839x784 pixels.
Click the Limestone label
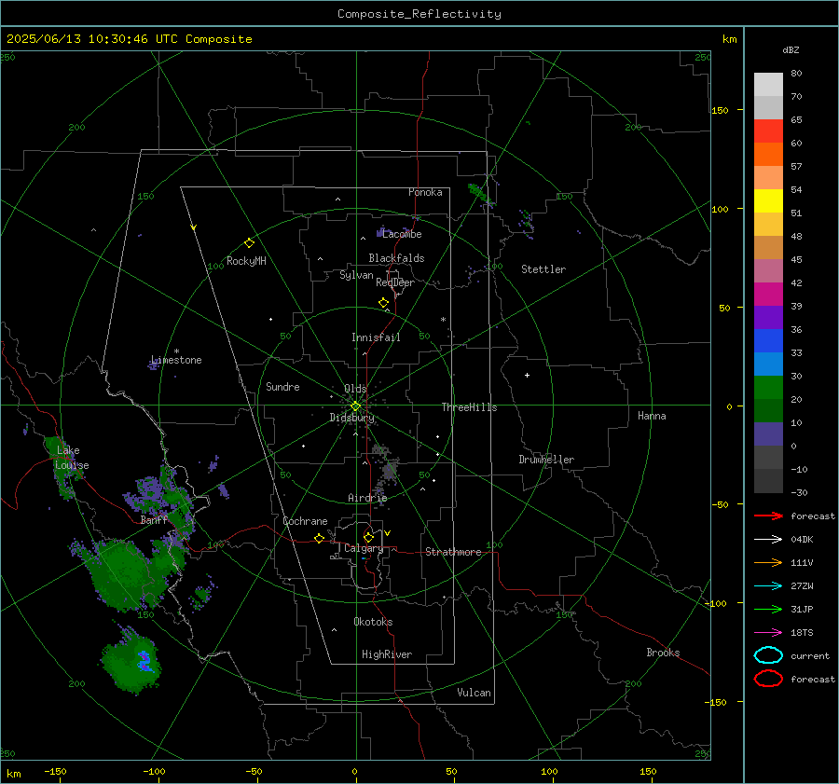176,360
